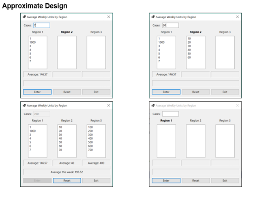Select 70 in Region 2 list of Cases 700 window
The width and height of the screenshot is (253, 204).
tap(60, 150)
